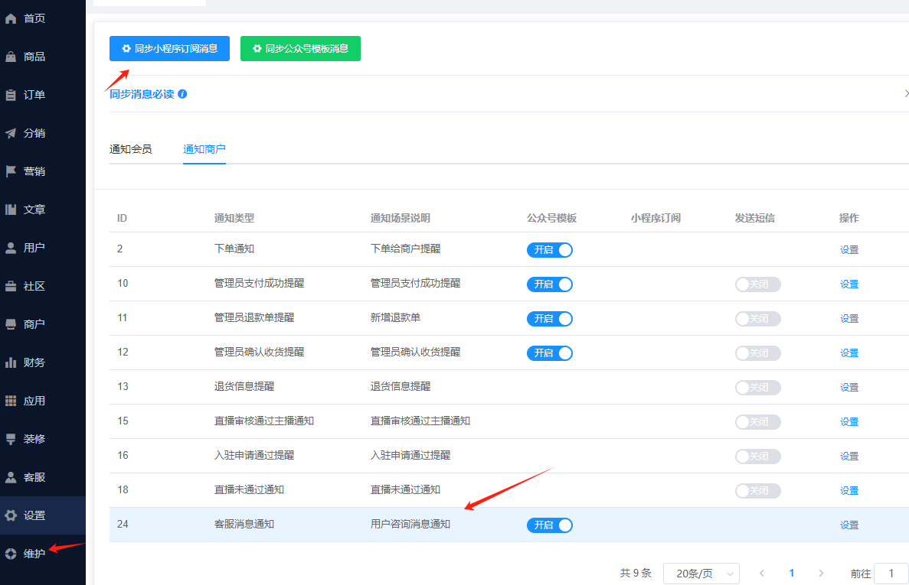Open the 商品 shopping bag icon
Viewport: 909px width, 585px height.
tap(11, 57)
